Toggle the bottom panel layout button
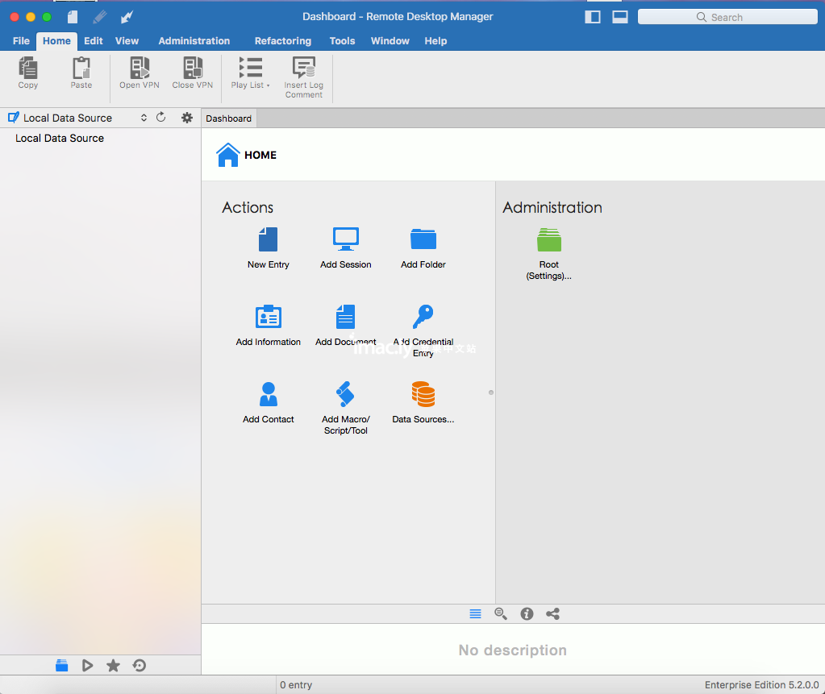Image resolution: width=825 pixels, height=694 pixels. pos(620,17)
